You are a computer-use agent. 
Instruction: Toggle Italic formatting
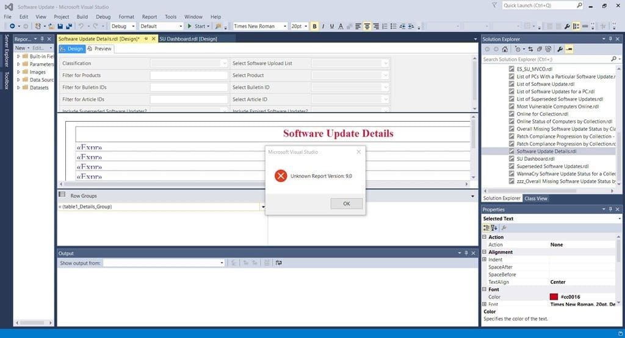pyautogui.click(x=323, y=26)
